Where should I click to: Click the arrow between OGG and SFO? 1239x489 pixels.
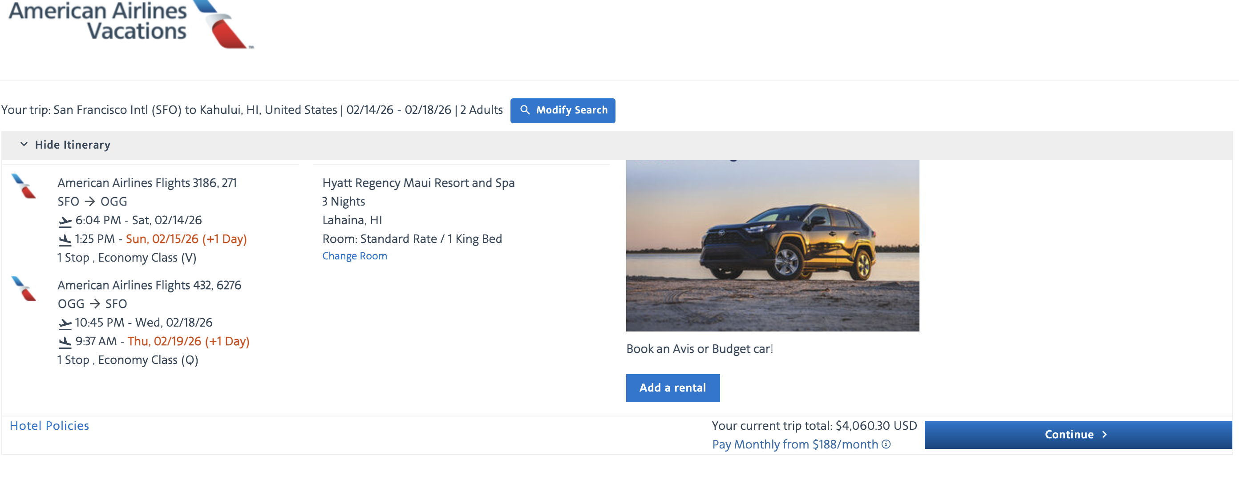click(x=95, y=304)
